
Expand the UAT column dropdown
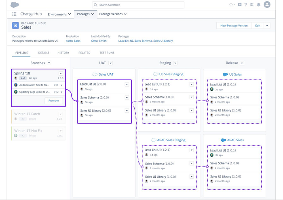110,63
